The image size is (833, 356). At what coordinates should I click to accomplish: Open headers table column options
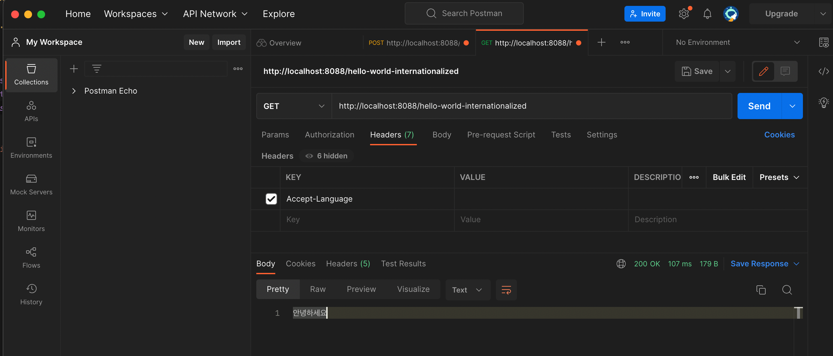pyautogui.click(x=694, y=177)
